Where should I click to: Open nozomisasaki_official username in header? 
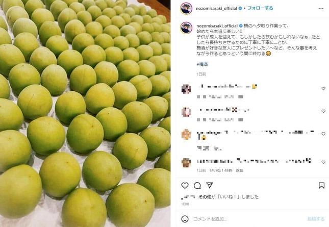pyautogui.click(x=216, y=8)
